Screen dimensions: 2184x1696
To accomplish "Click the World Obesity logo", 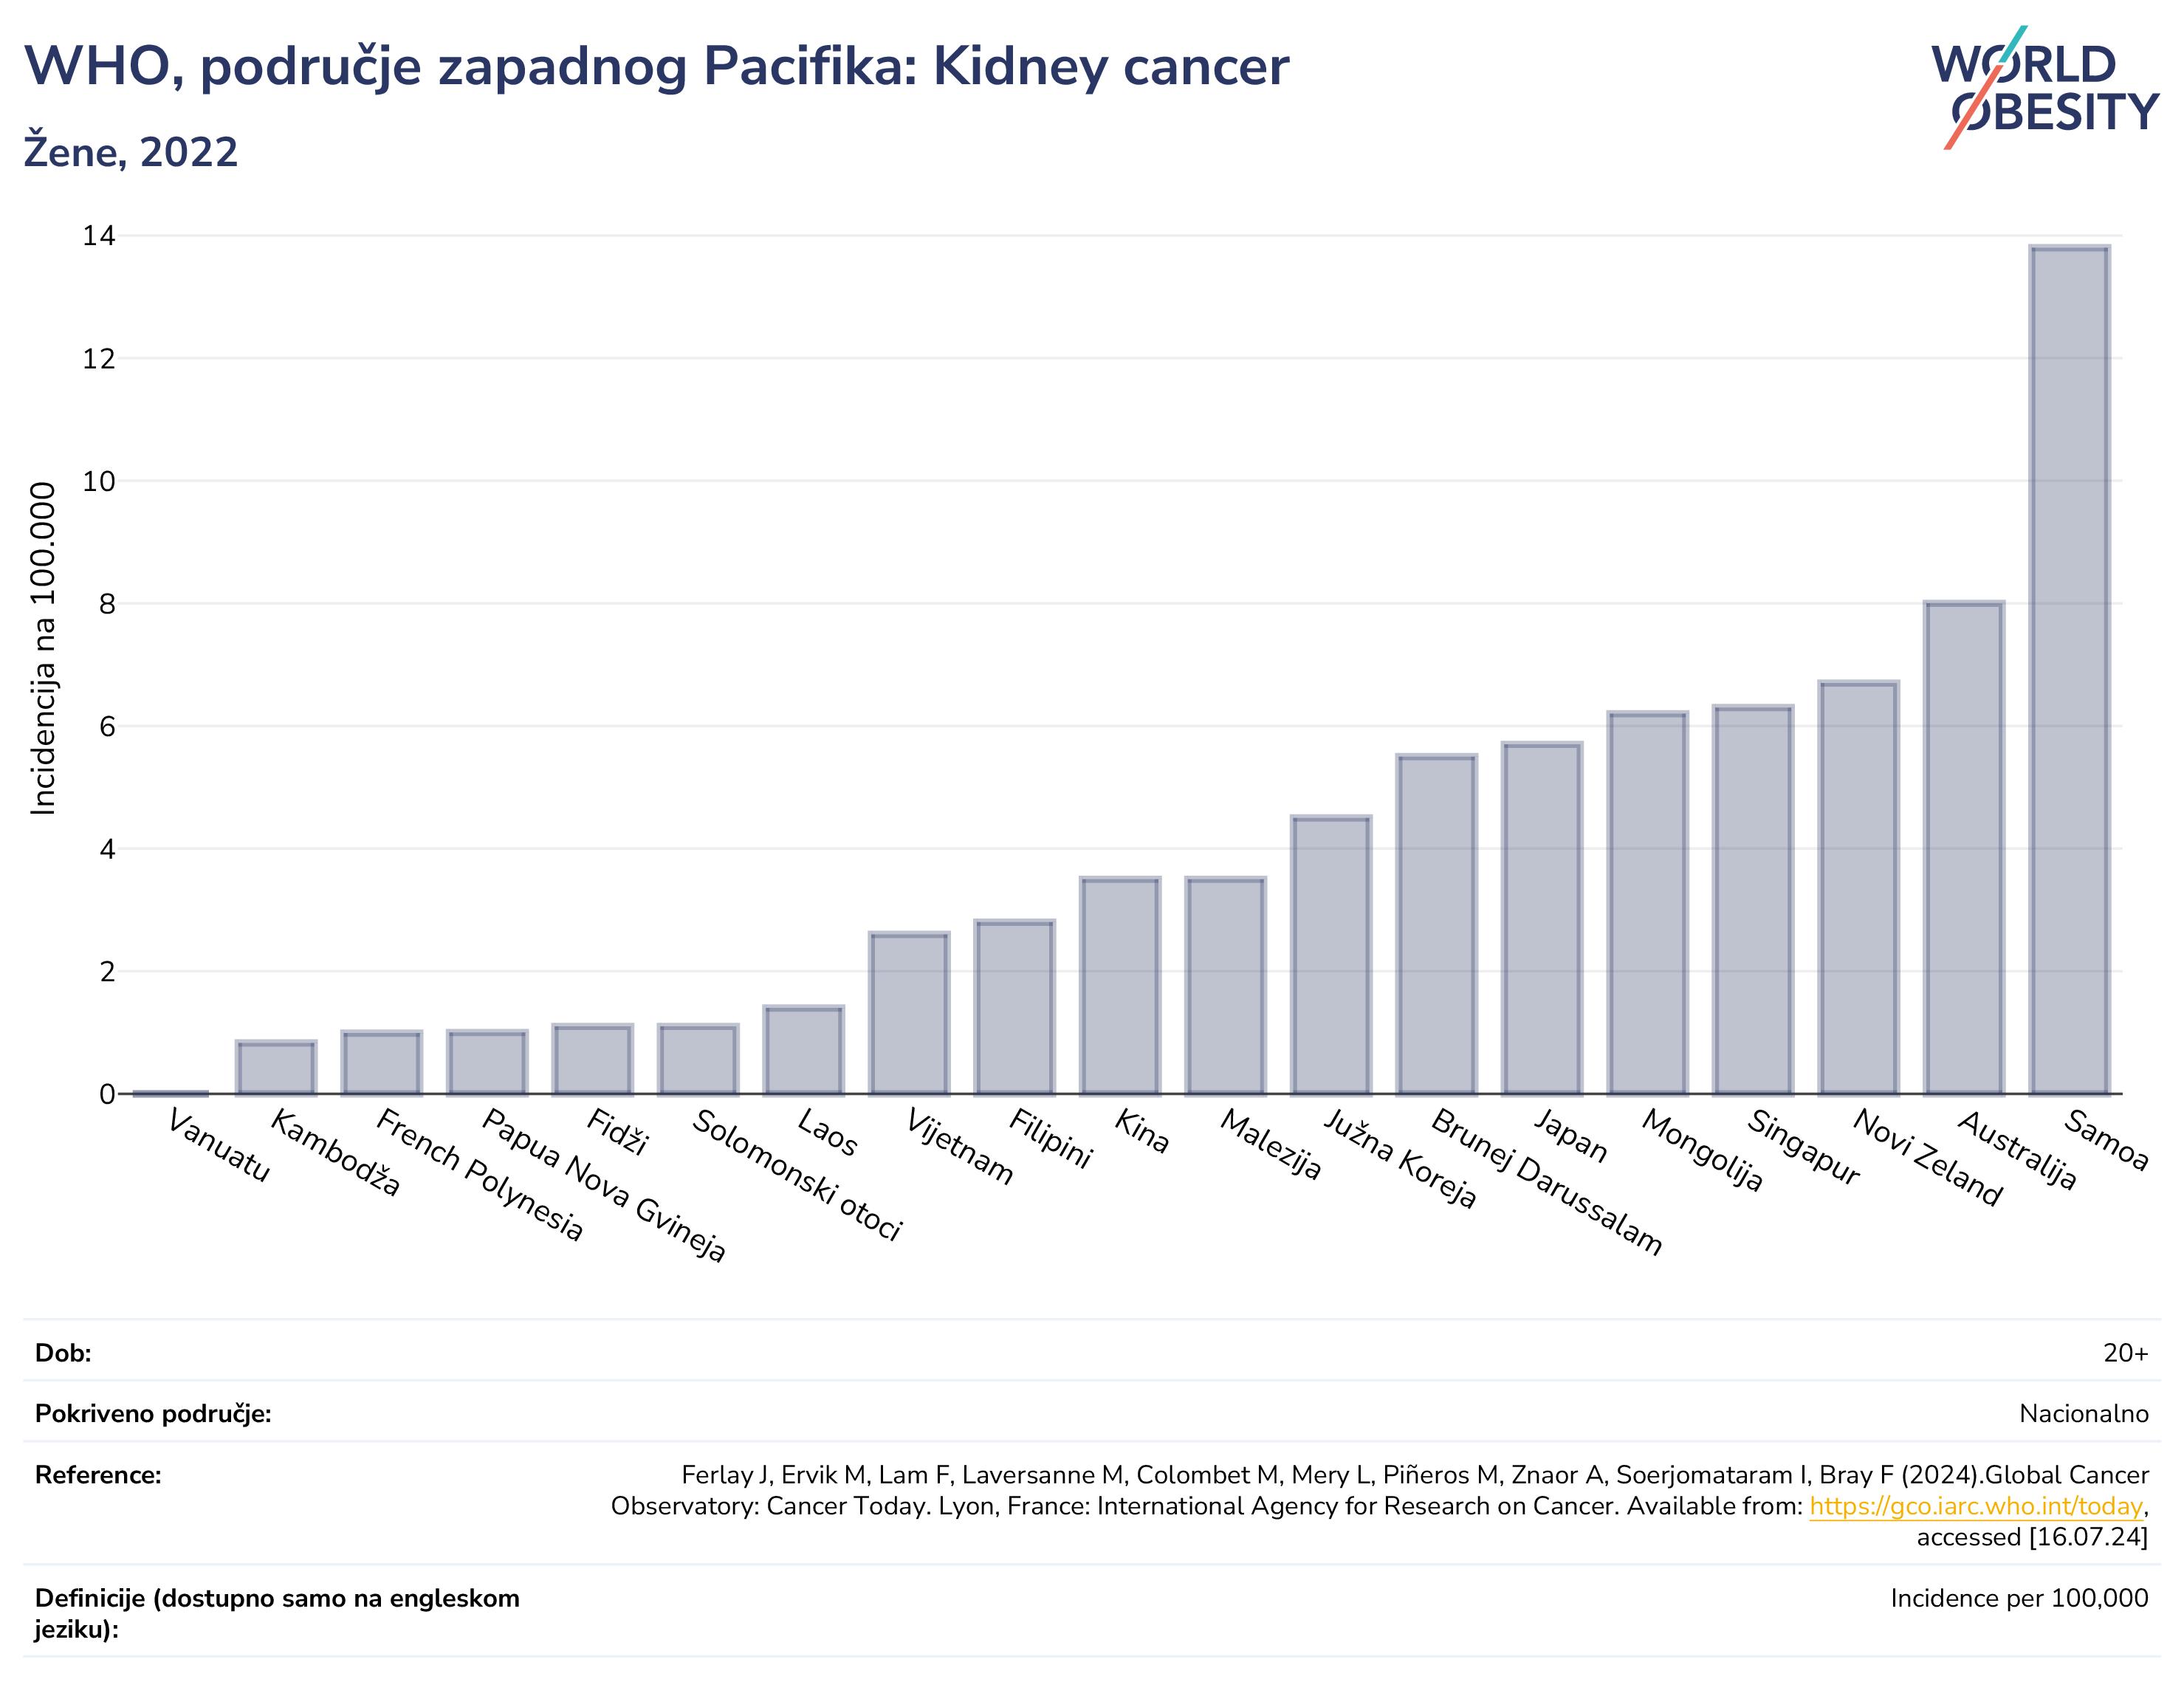I will coord(2045,88).
